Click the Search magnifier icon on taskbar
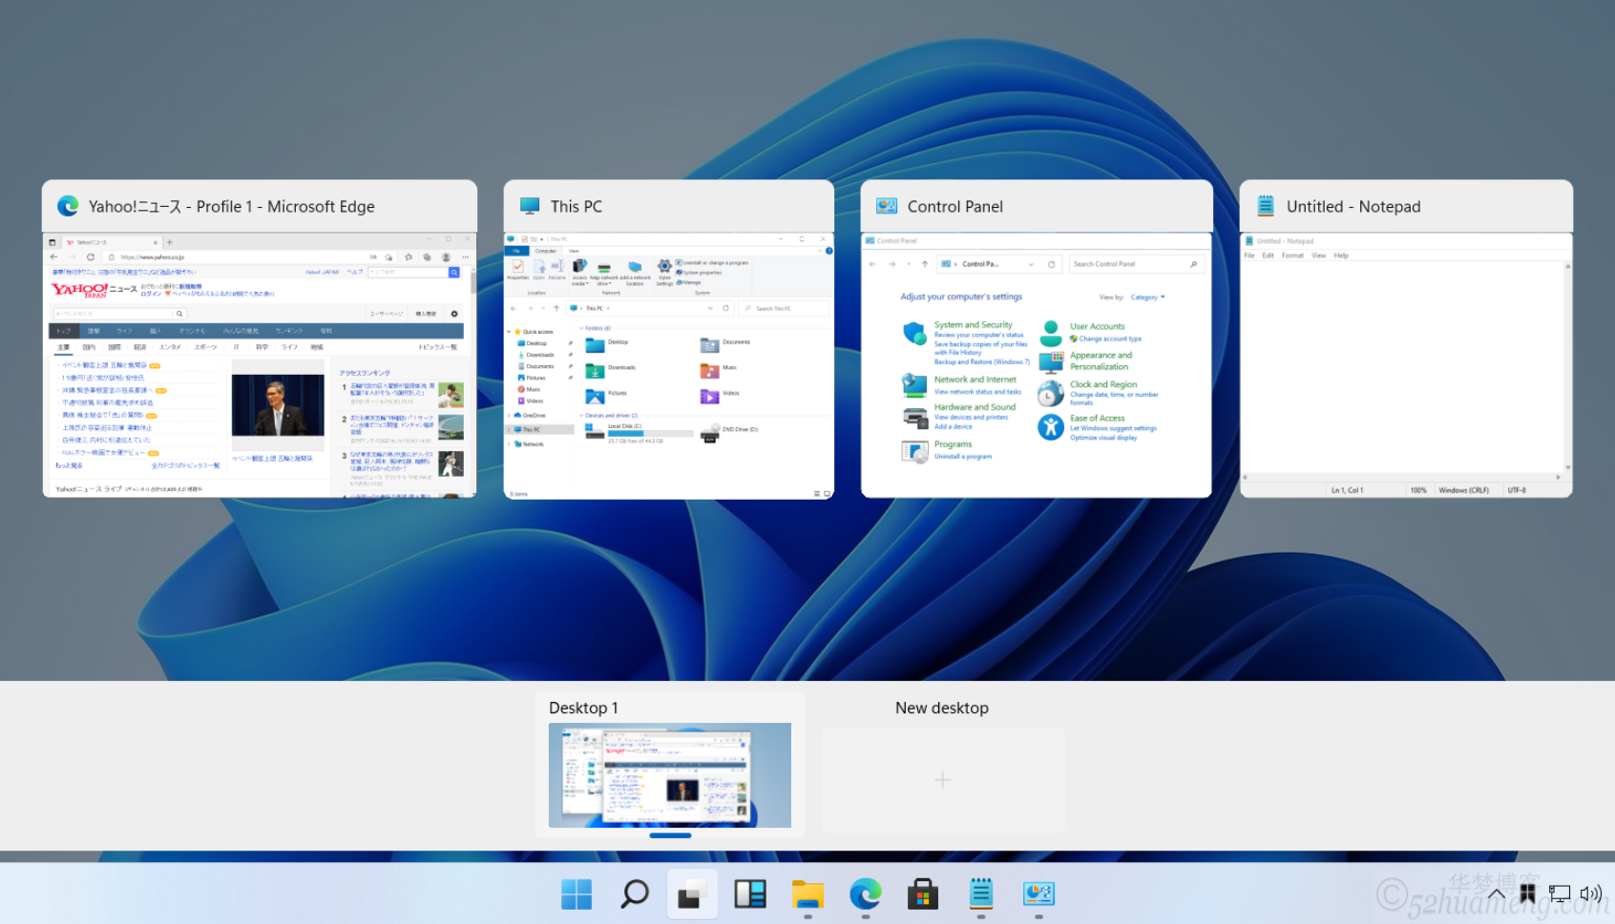The width and height of the screenshot is (1615, 924). point(635,894)
